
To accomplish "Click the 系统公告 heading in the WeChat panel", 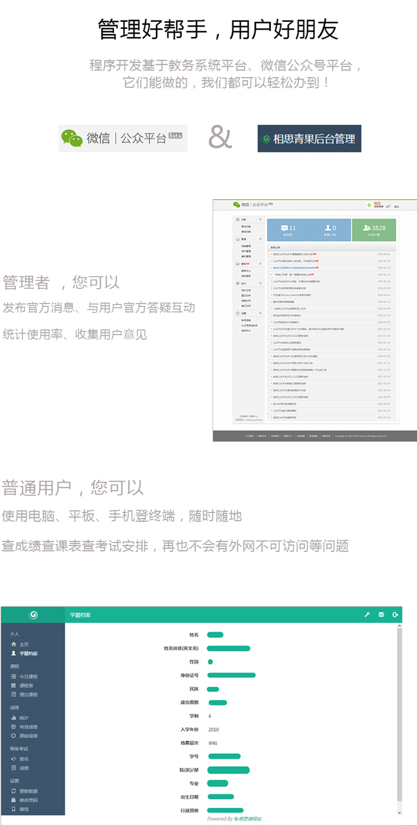I will click(275, 247).
